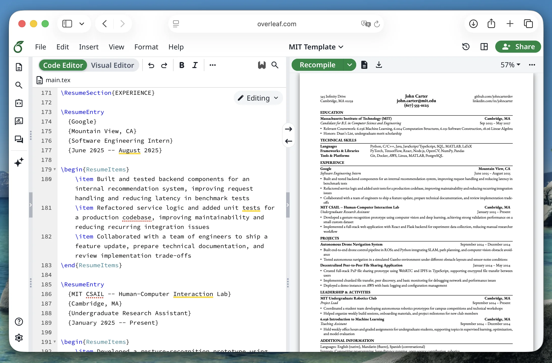The width and height of the screenshot is (552, 363).
Task: Open browser share icon
Action: (491, 24)
